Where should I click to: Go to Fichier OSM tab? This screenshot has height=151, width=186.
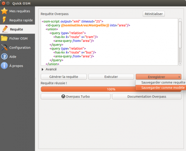17,39
